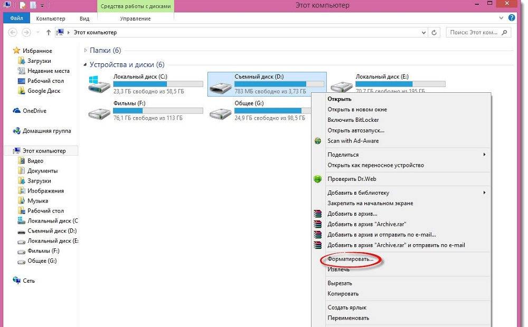
Task: Click the Ad-Aware scan icon in context menu
Action: (317, 141)
